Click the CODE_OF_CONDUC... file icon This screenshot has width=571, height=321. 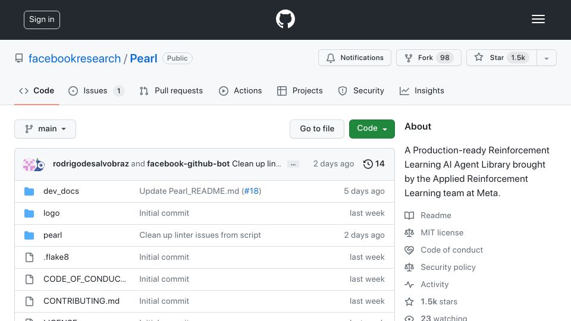pyautogui.click(x=30, y=279)
